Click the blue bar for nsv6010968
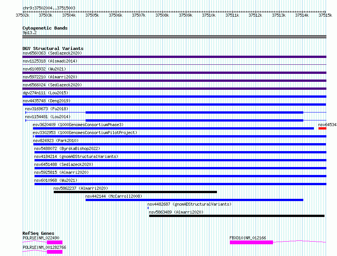337x256 pixels. pos(180,184)
